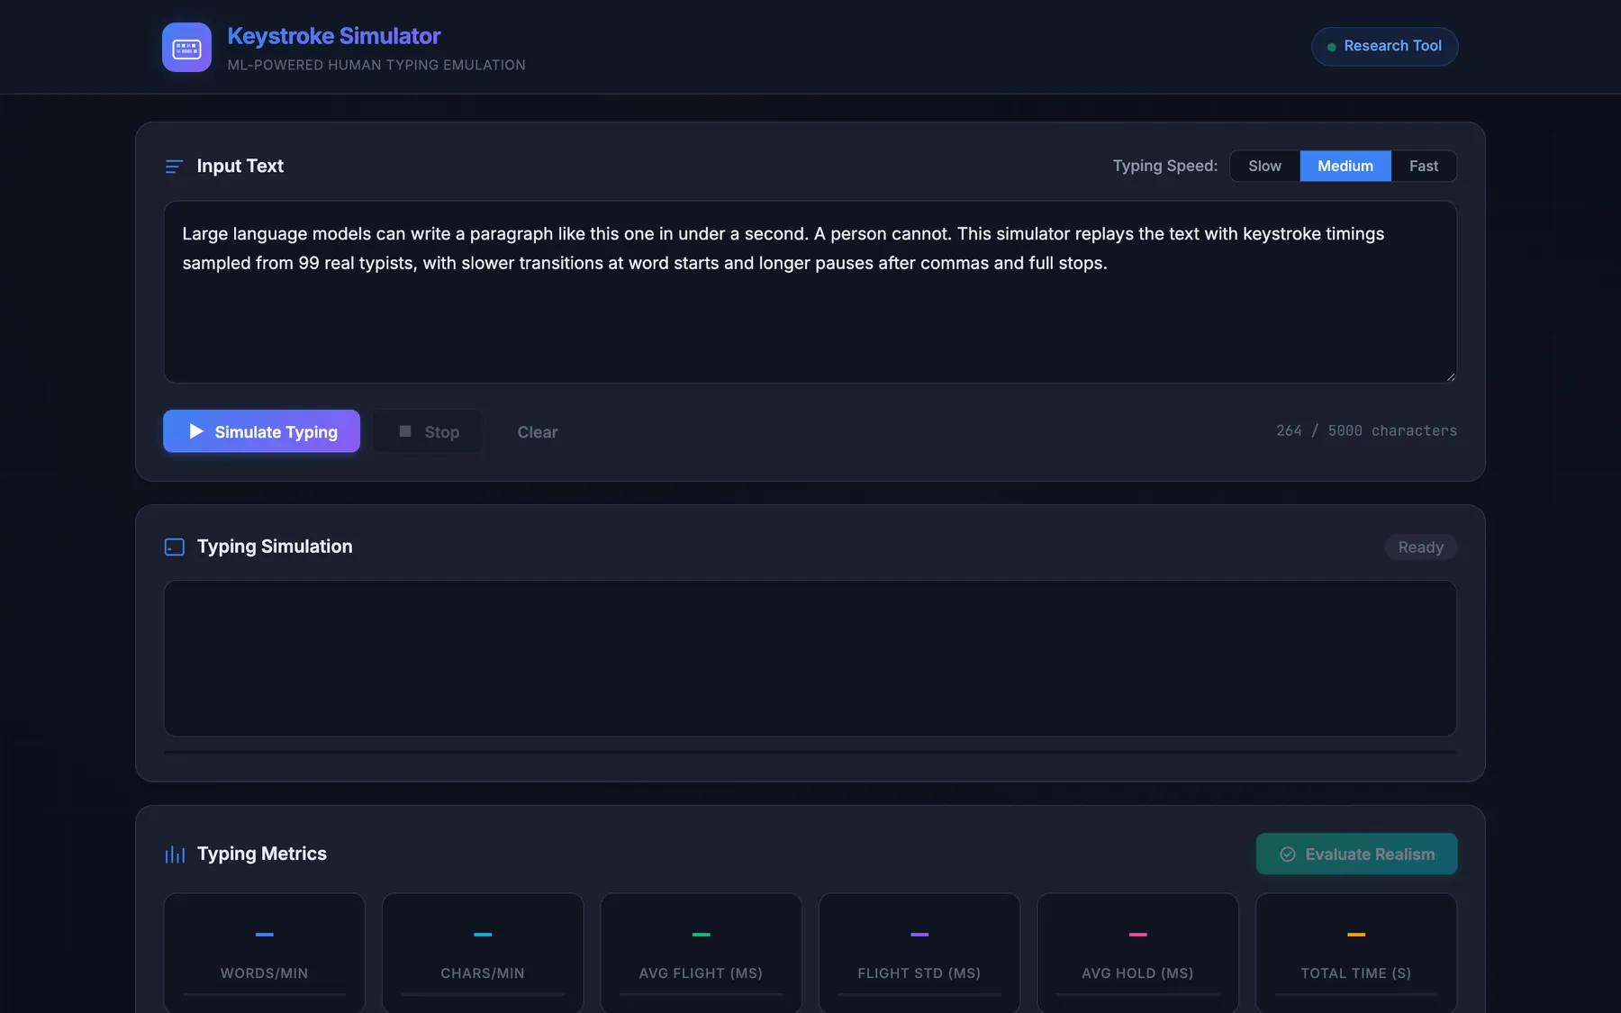Image resolution: width=1621 pixels, height=1013 pixels.
Task: Click inside the input text area
Action: tap(810, 292)
